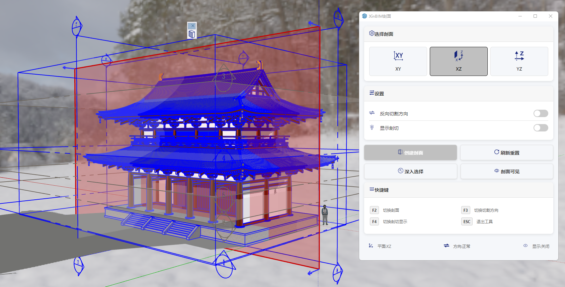Click the F3 切换切割方向 shortcut key
Image resolution: width=565 pixels, height=287 pixels.
(465, 210)
